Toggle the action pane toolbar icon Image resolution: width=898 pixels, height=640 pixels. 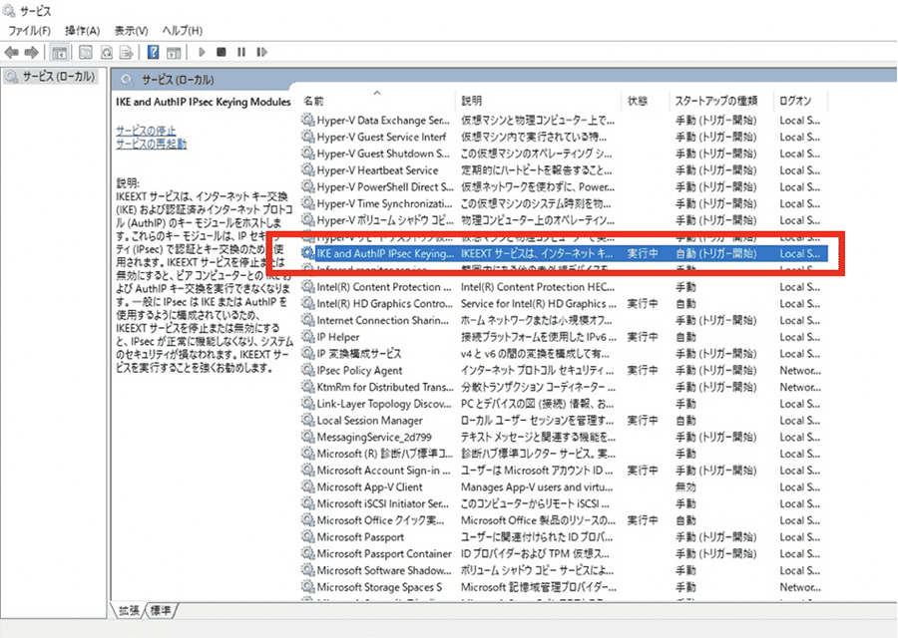174,53
